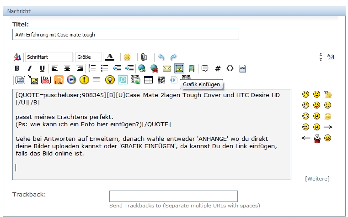Open the Schriftart font dropdown
Image resolution: width=348 pixels, height=217 pixels.
(x=49, y=57)
